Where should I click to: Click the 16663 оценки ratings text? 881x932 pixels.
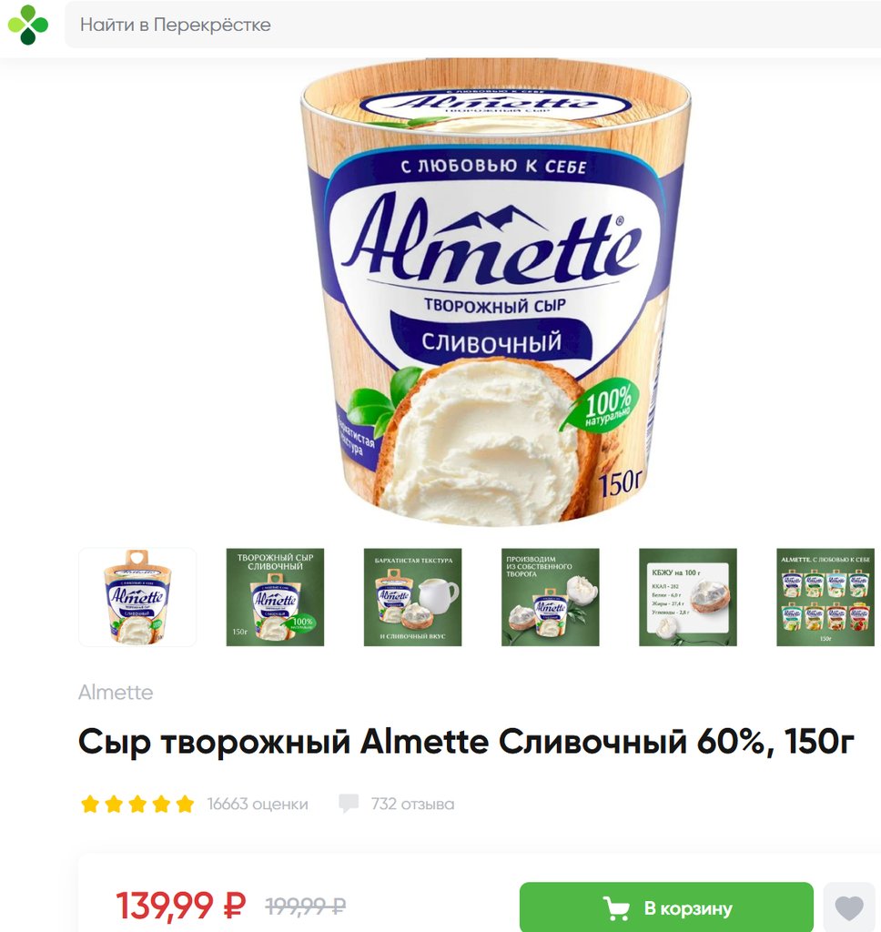click(258, 805)
